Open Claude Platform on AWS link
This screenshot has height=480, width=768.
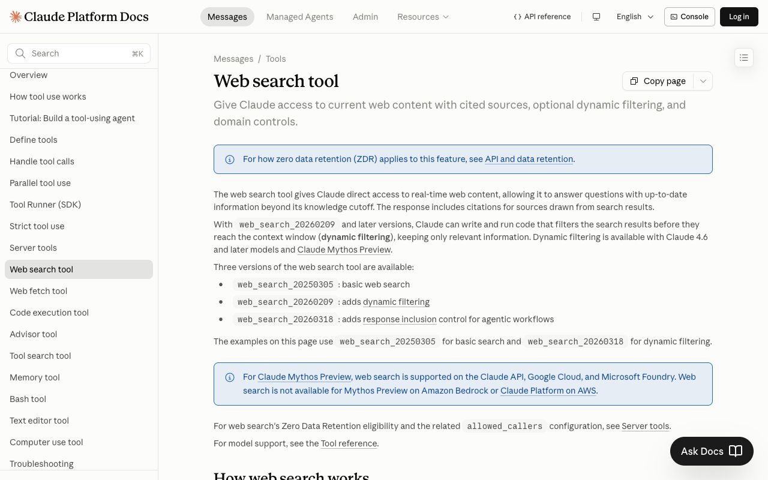click(548, 391)
